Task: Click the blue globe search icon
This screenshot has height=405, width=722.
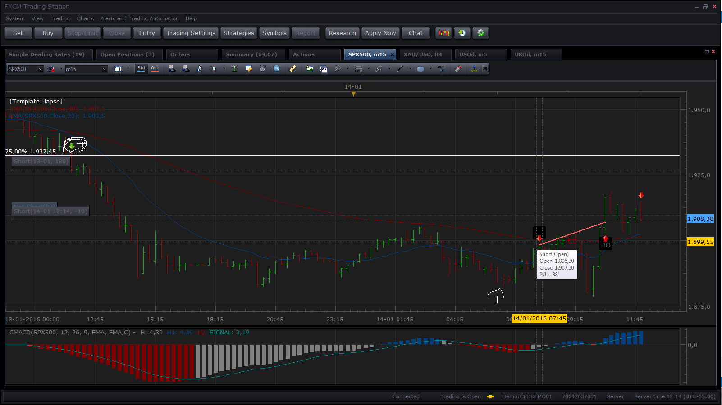Action: click(276, 68)
